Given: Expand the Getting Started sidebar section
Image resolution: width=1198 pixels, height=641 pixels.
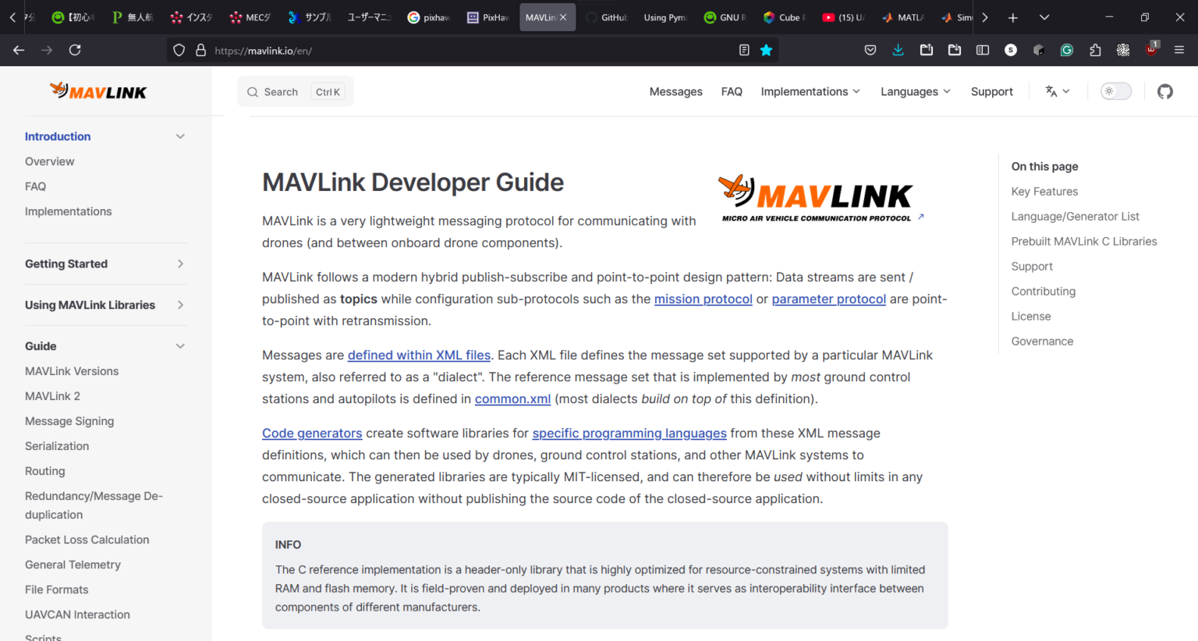Looking at the screenshot, I should click(180, 264).
